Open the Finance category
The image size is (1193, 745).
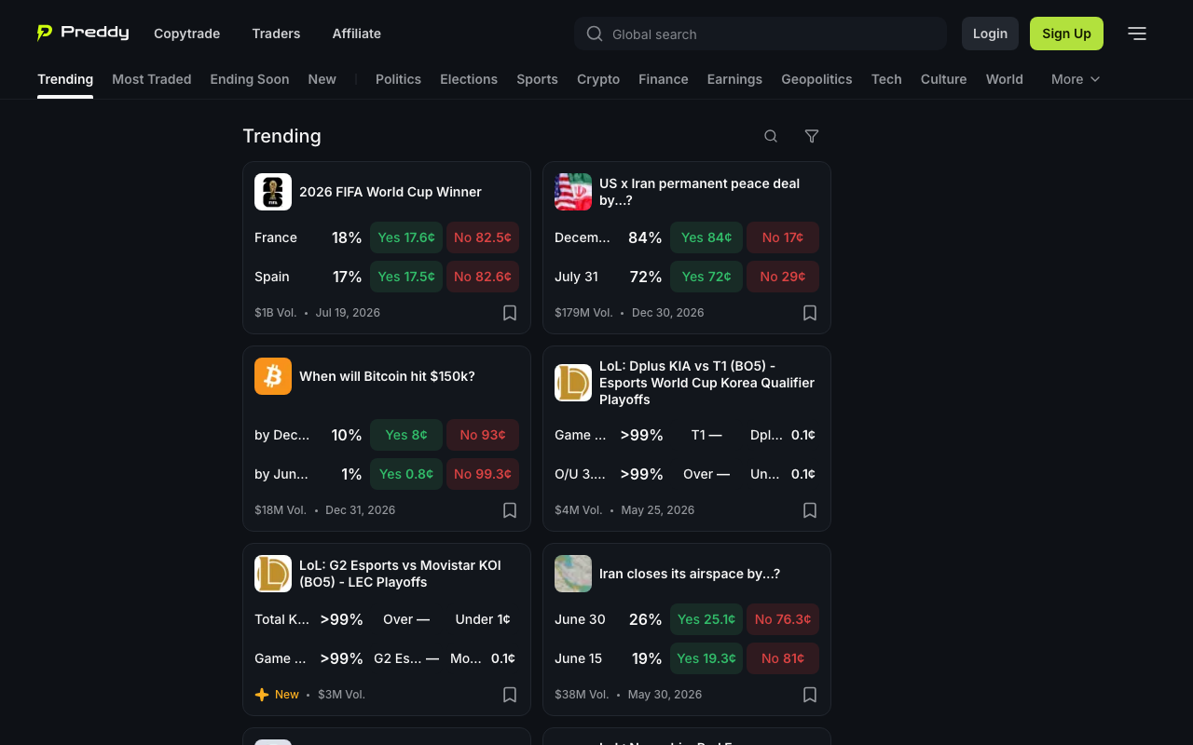664,79
